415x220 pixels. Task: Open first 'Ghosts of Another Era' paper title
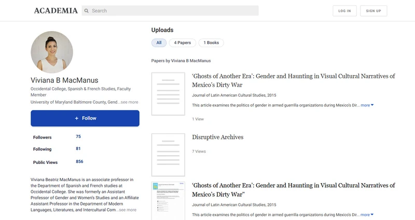[294, 80]
